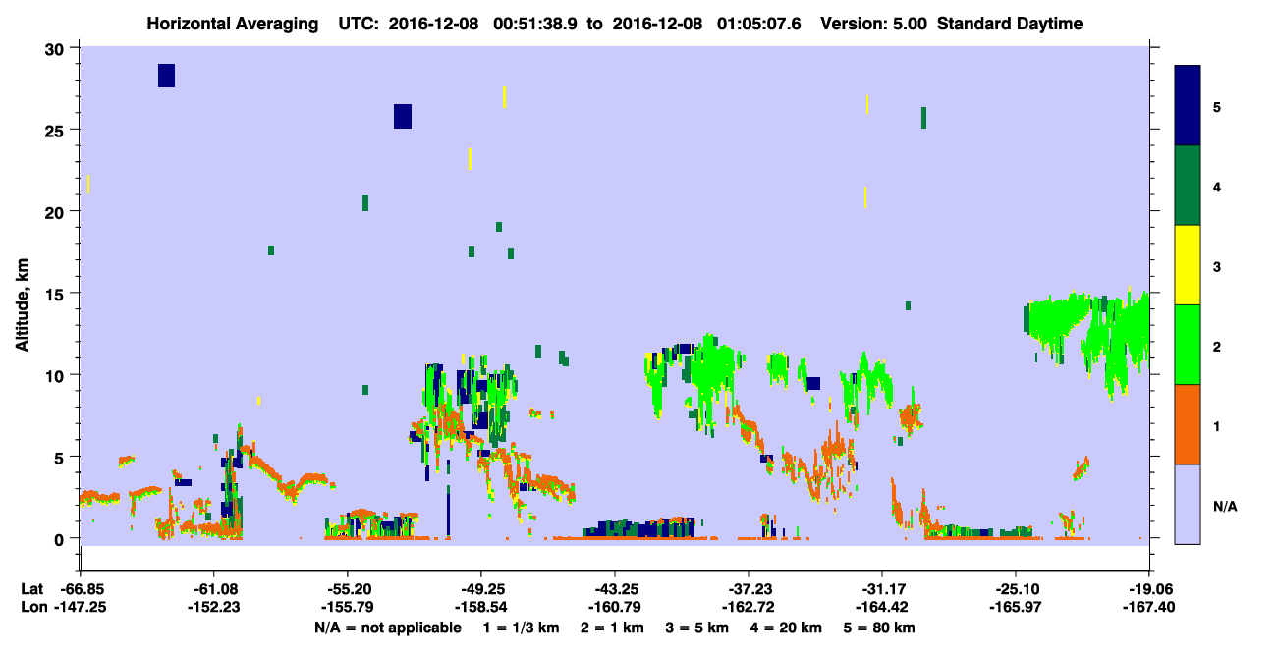Click longitude value -164.42
Image resolution: width=1277 pixels, height=655 pixels.
882,608
